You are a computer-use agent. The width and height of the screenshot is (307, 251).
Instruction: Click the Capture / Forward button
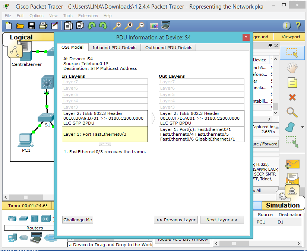point(265,144)
